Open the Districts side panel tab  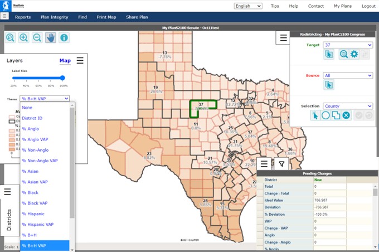pos(8,220)
